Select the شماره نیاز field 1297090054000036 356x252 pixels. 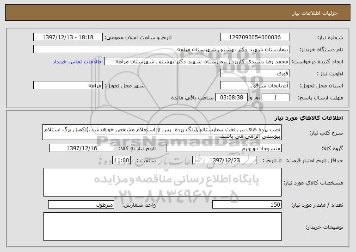click(254, 37)
